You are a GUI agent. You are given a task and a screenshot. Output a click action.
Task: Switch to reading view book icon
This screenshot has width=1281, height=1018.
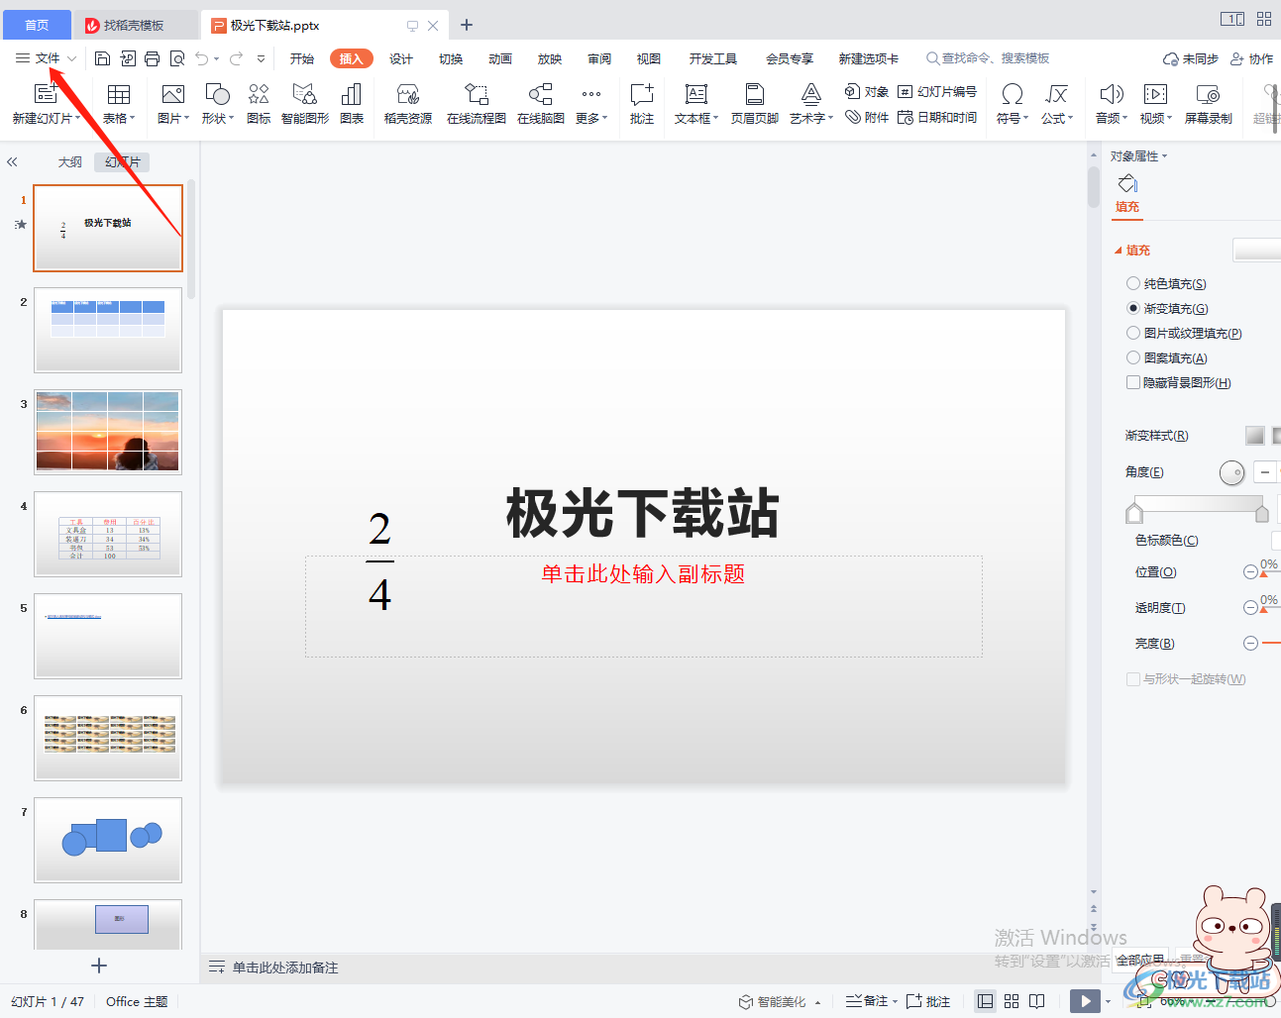[1037, 1001]
